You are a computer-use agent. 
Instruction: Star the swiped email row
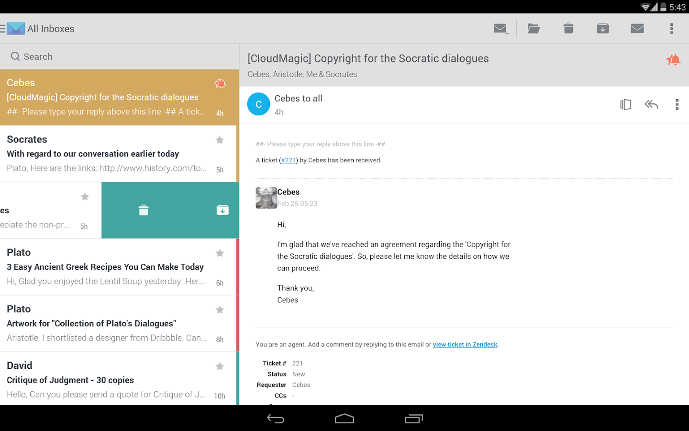click(x=85, y=196)
